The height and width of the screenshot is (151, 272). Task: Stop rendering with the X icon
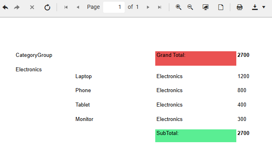32,7
